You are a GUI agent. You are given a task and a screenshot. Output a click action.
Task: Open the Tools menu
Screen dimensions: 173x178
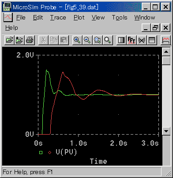[120, 18]
